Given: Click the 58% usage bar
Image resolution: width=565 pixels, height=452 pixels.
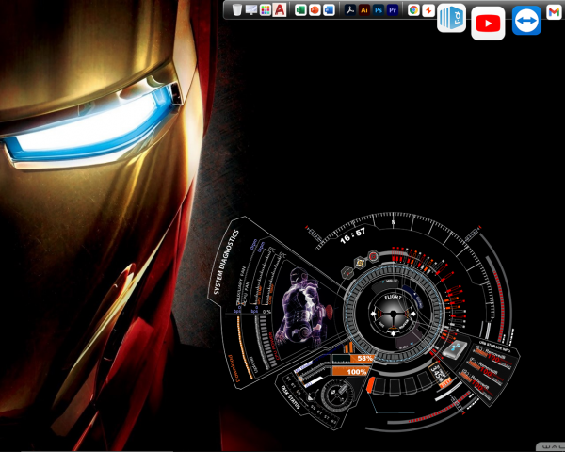Looking at the screenshot, I should (352, 358).
